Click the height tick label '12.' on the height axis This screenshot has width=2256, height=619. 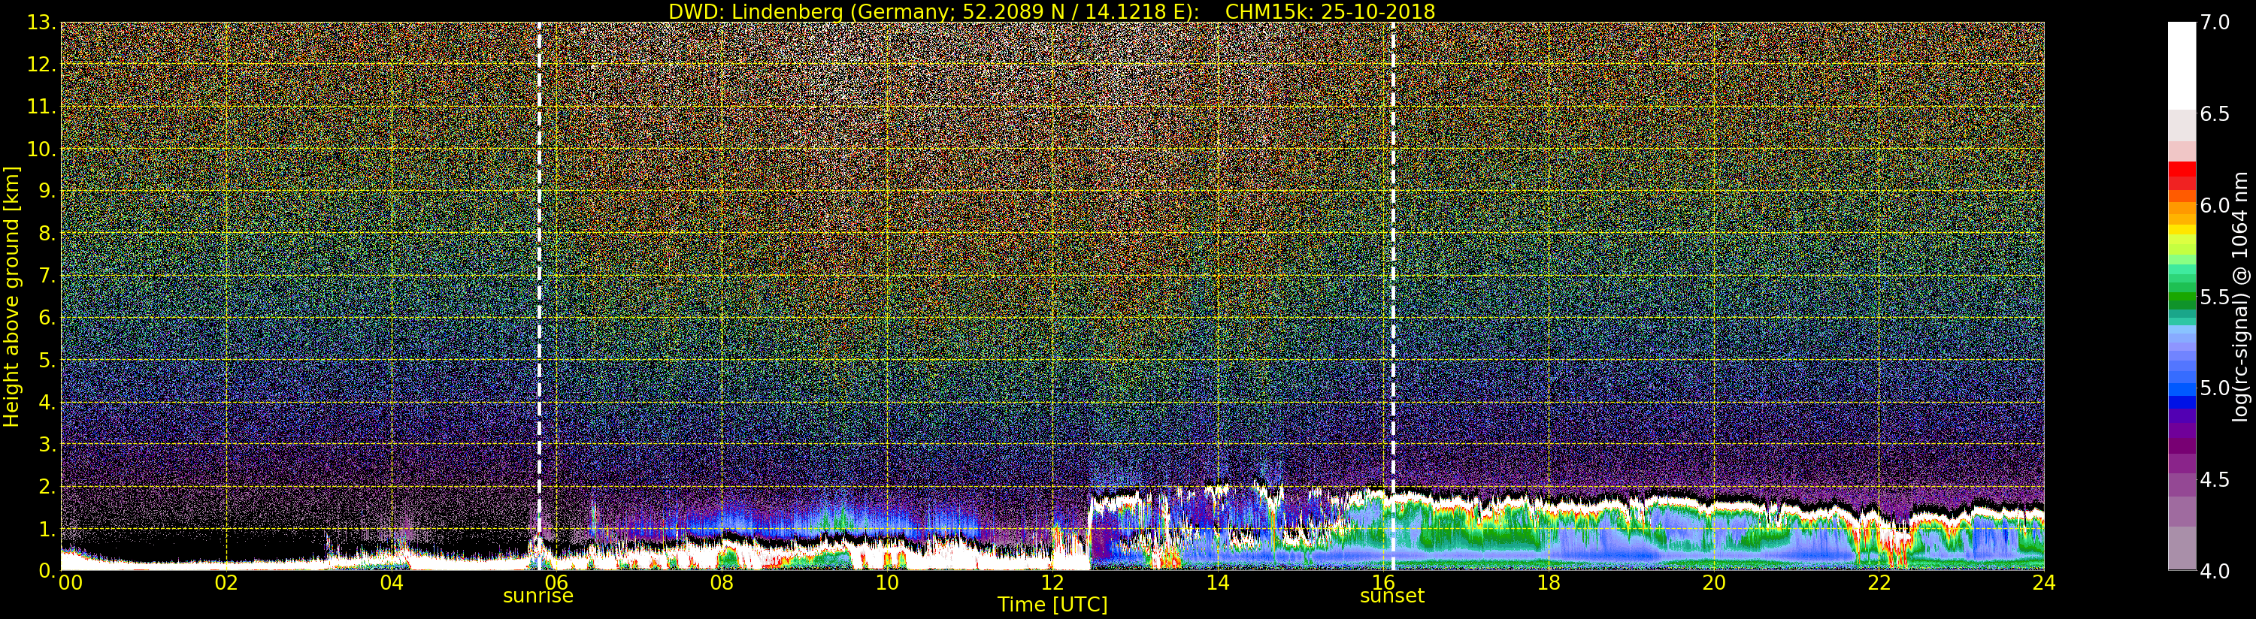[x=41, y=65]
